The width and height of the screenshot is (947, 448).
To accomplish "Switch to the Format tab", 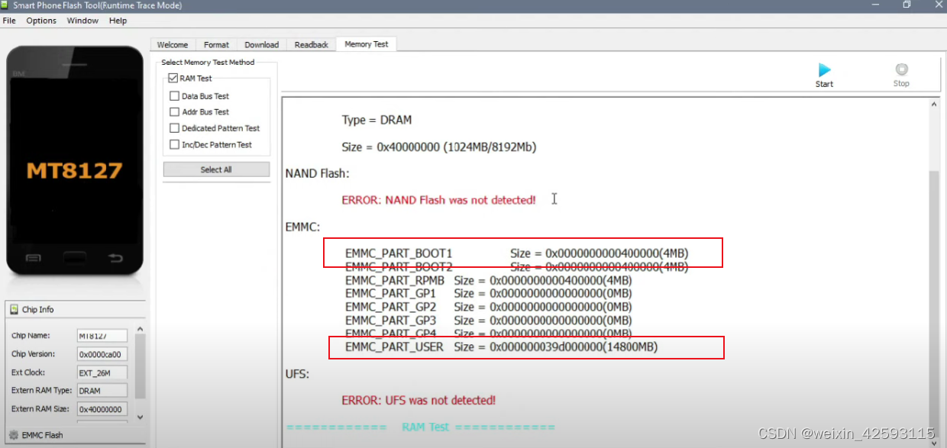I will (216, 45).
